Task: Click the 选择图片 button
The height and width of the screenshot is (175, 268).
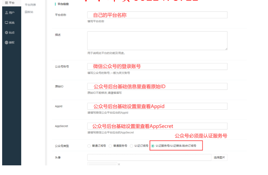Action: (219, 157)
